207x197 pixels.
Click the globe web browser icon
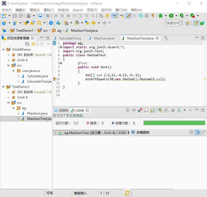(51, 23)
